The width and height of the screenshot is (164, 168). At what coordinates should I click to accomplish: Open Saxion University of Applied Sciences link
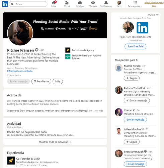coord(86,57)
